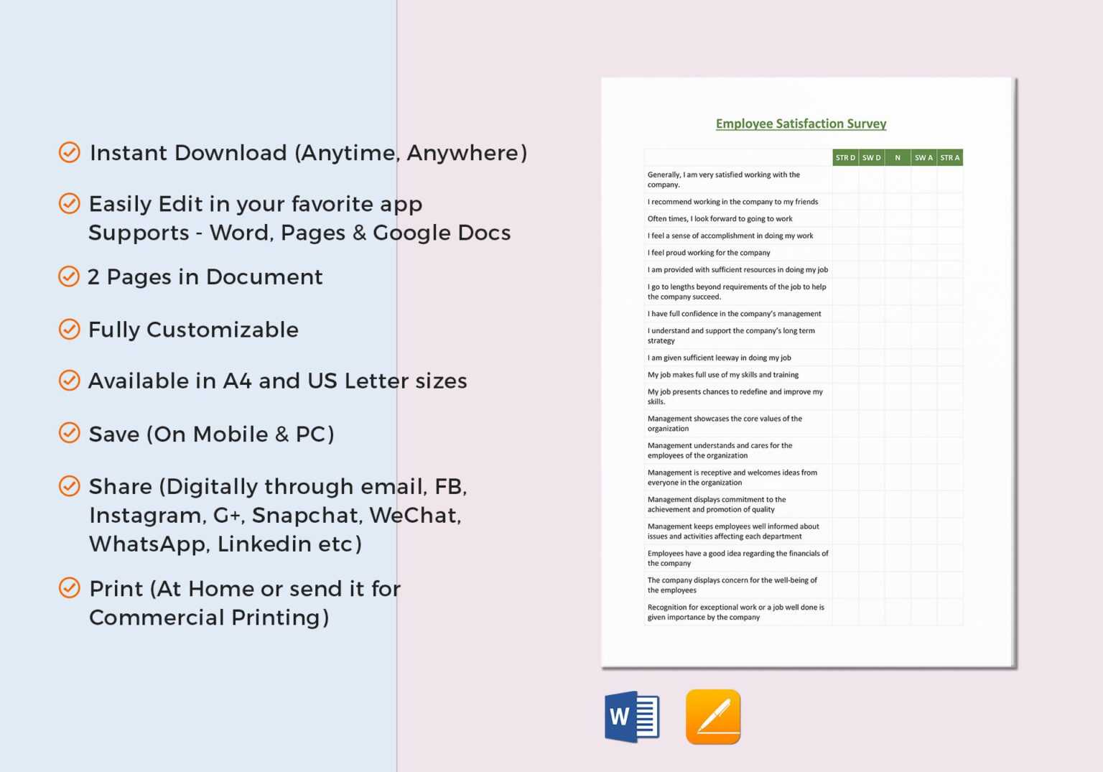The width and height of the screenshot is (1103, 772).
Task: Click the Microsoft Word app icon
Action: pyautogui.click(x=631, y=716)
